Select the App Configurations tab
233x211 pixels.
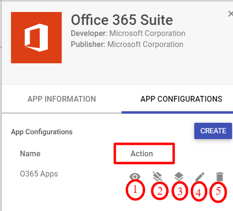181,99
